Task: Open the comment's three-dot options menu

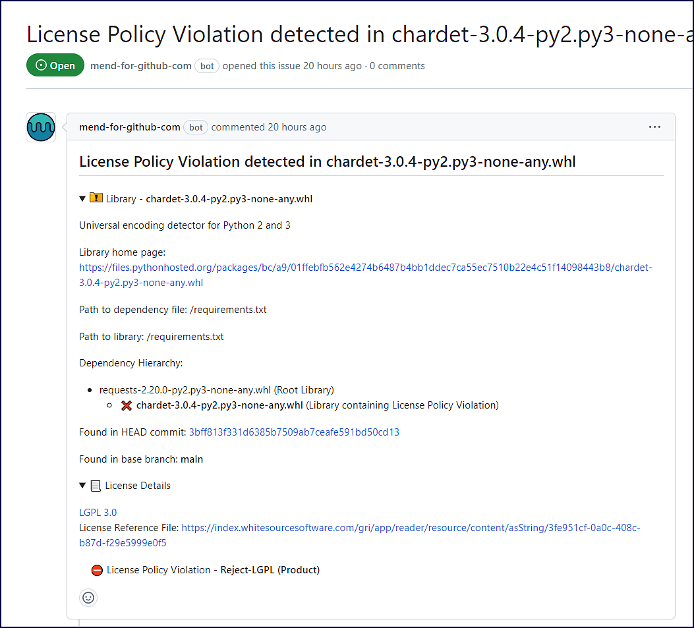Action: [x=654, y=127]
